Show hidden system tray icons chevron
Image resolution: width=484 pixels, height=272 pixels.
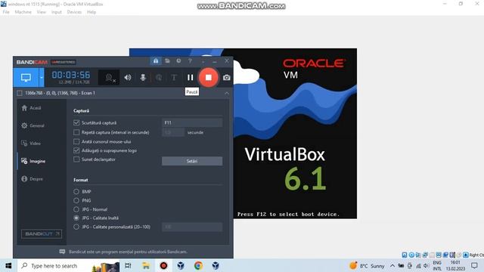[392, 265]
